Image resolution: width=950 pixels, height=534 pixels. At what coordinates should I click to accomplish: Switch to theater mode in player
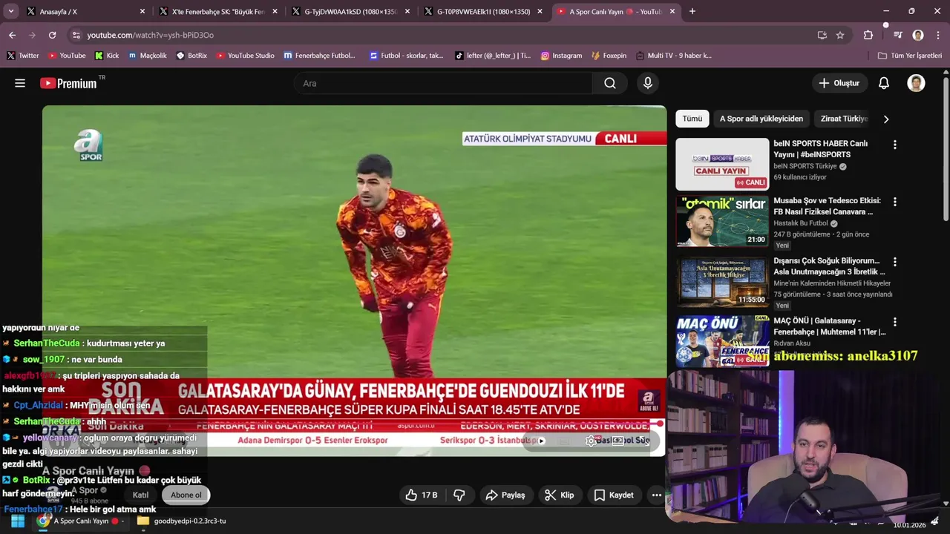[x=617, y=441]
